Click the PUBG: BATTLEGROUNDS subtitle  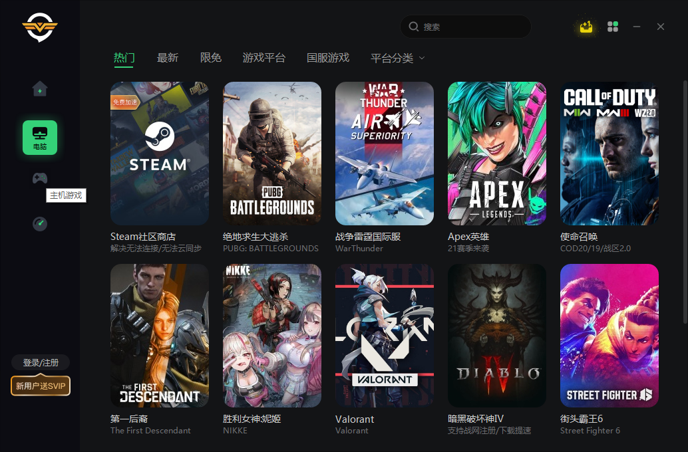271,249
